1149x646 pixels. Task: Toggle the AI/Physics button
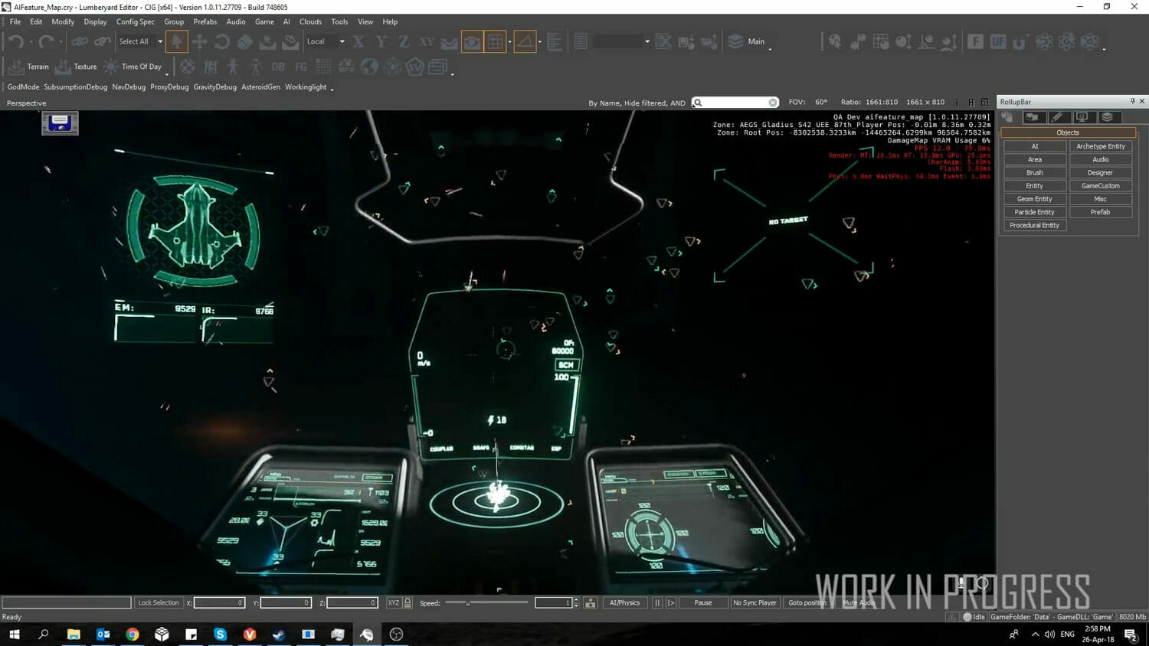[624, 603]
